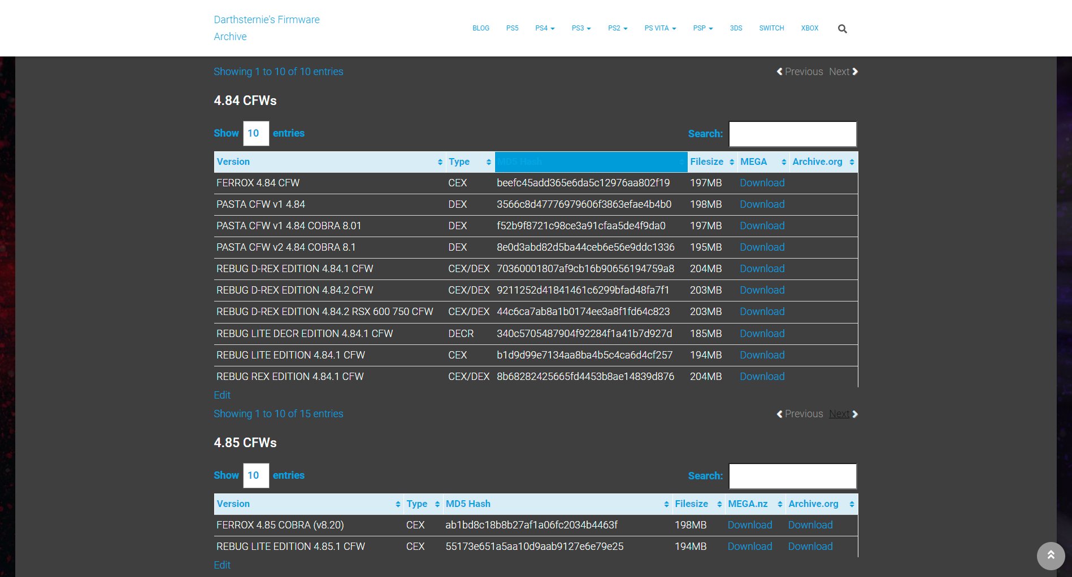The height and width of the screenshot is (577, 1072).
Task: Download REBUG D-REX 4.84.2 RSX 600 750
Action: tap(762, 312)
